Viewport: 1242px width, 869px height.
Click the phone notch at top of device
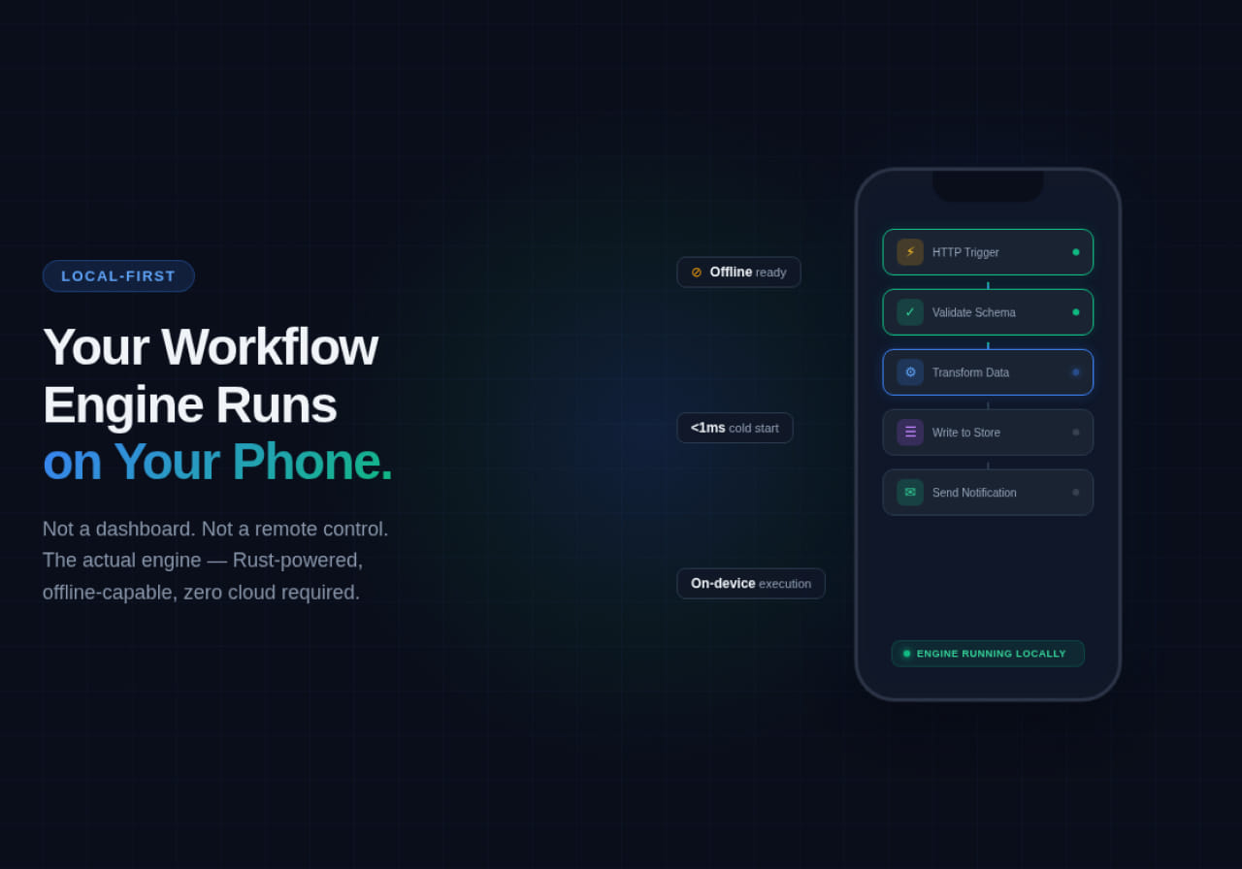point(988,186)
